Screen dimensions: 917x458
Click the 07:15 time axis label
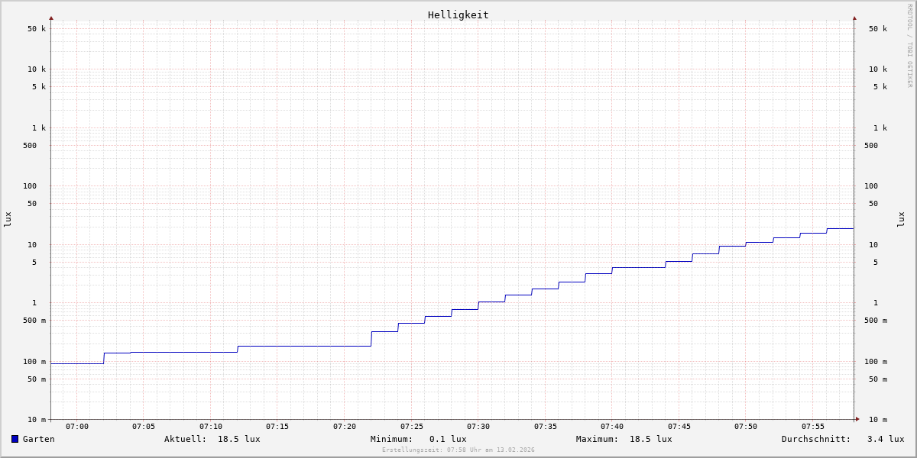[x=277, y=427]
